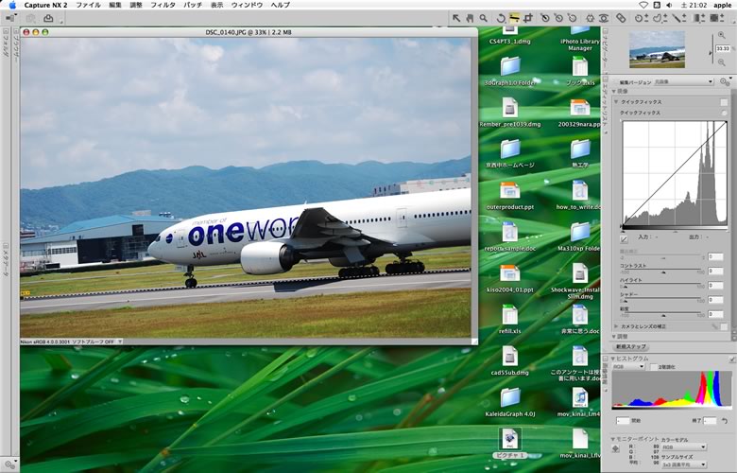Select the fill/remove selection tool

click(717, 18)
